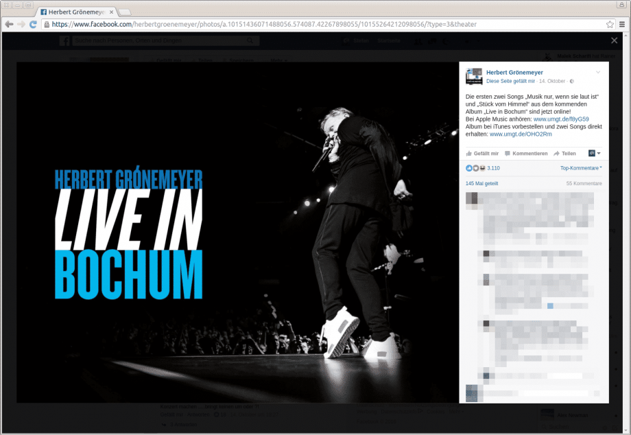Like the post with Gefällt mir

pyautogui.click(x=482, y=153)
